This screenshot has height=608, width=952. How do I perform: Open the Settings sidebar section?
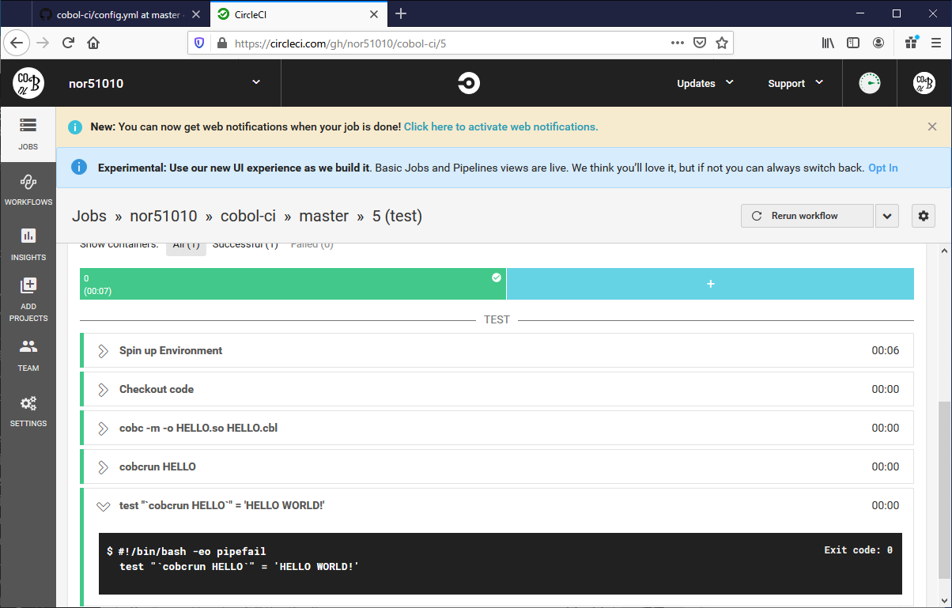(28, 410)
